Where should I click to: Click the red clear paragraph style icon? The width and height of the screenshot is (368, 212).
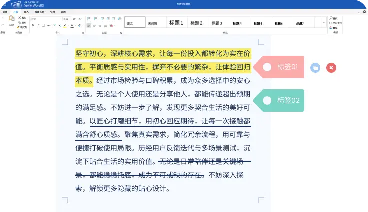[x=111, y=25]
